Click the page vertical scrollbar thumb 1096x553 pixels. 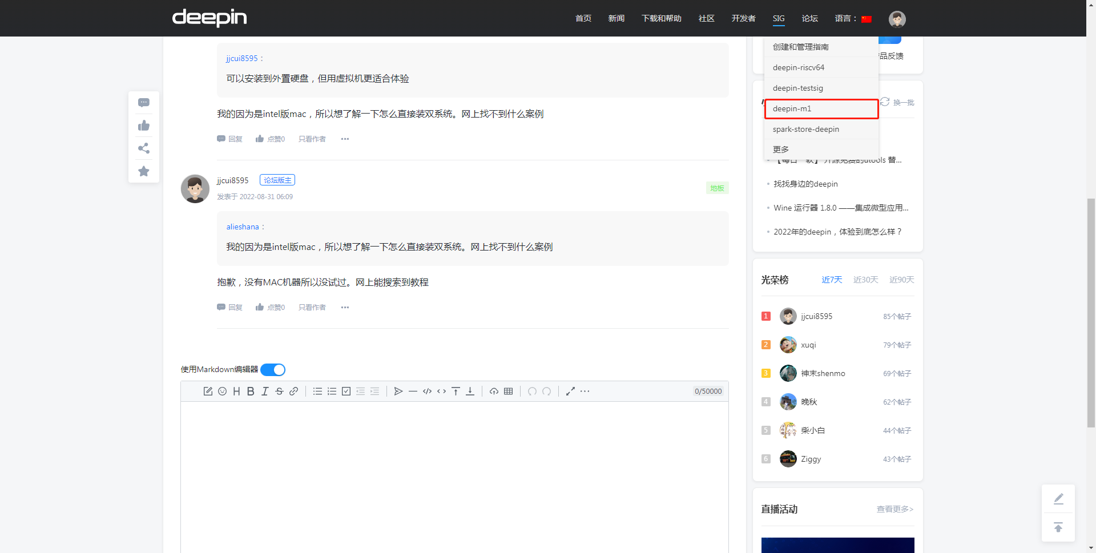pyautogui.click(x=1091, y=313)
